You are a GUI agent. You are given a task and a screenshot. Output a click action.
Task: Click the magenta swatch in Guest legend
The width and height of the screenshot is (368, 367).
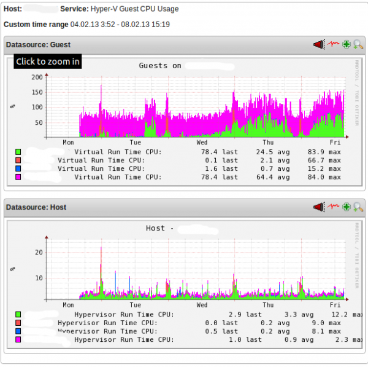click(x=18, y=177)
